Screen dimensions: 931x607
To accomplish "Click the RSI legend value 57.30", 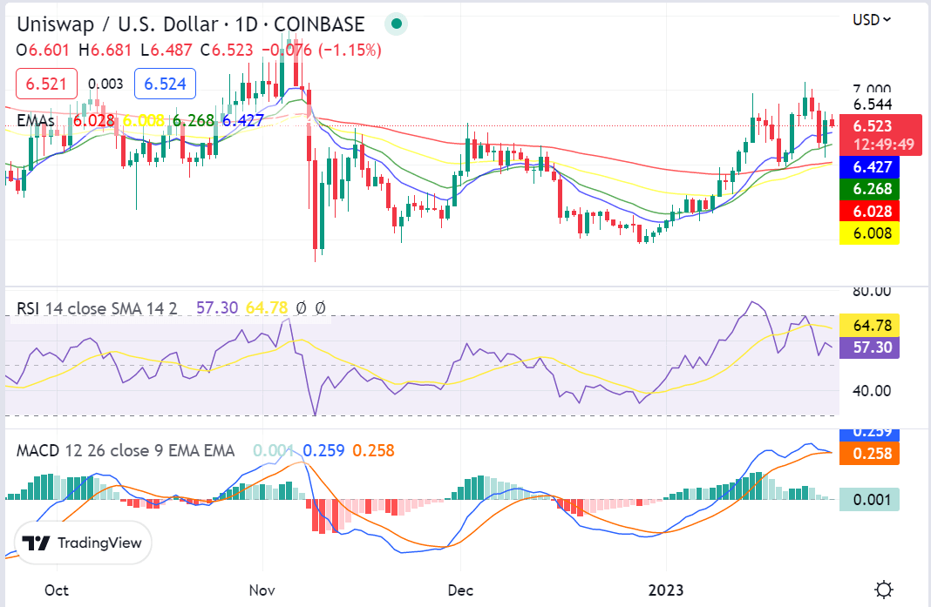I will (x=217, y=308).
